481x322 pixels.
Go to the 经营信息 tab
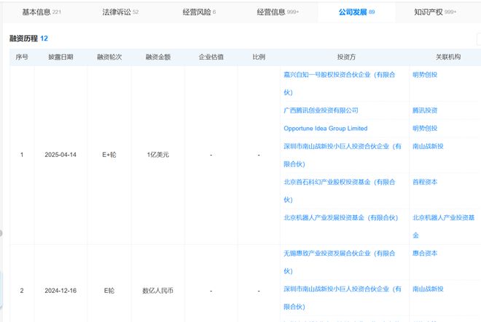pyautogui.click(x=278, y=12)
